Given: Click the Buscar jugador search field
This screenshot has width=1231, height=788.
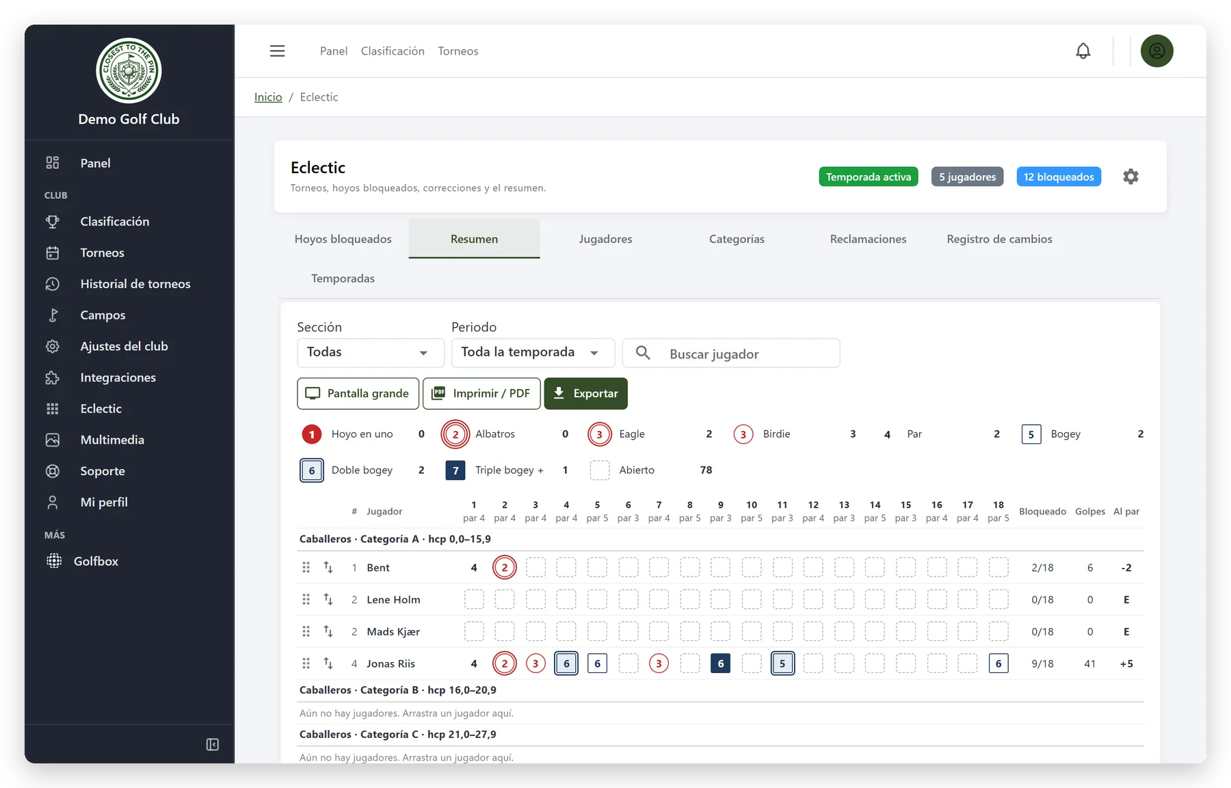Looking at the screenshot, I should [x=731, y=353].
